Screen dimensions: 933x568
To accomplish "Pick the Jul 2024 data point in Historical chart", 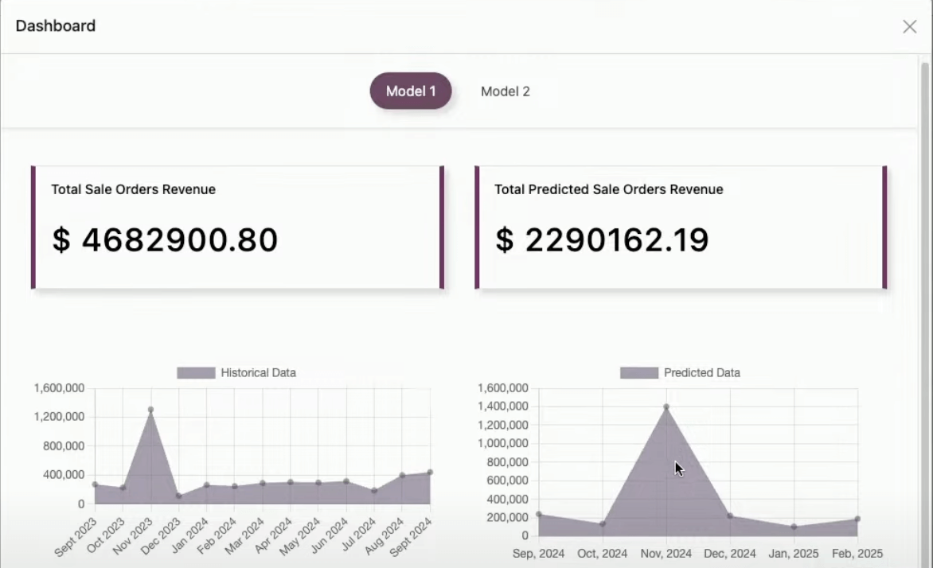I will pos(374,491).
